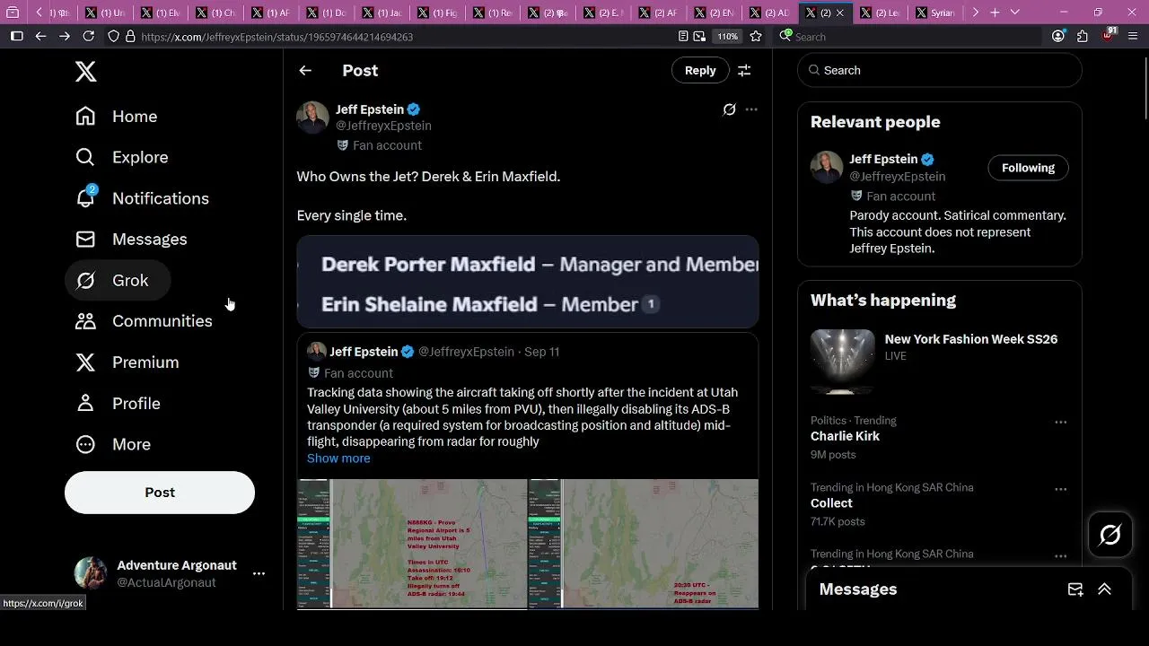
Task: Open options for the Charlie Kirk trend
Action: (1060, 422)
